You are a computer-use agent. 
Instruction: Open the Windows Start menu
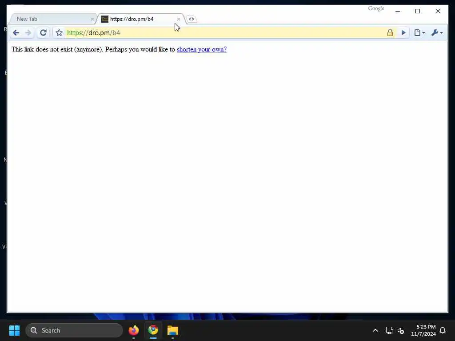[x=15, y=330]
